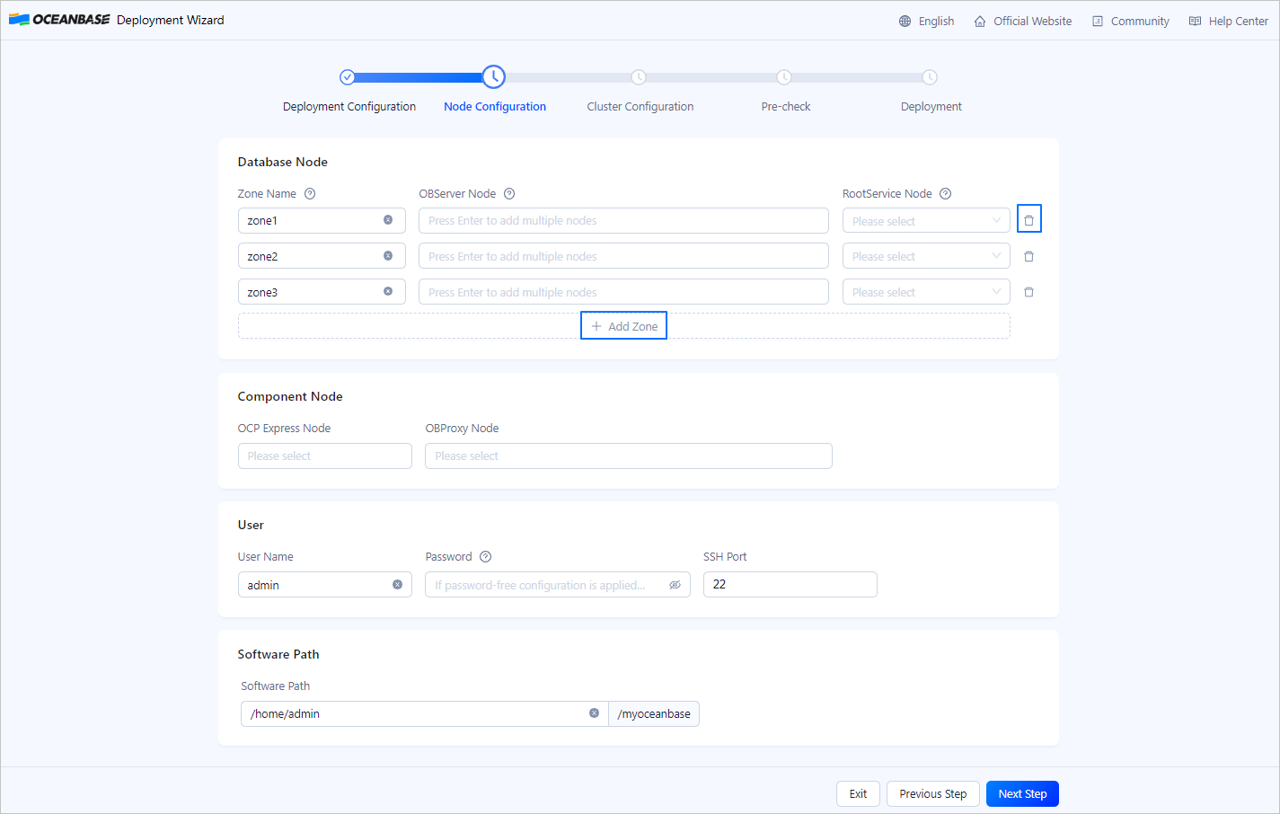The height and width of the screenshot is (814, 1280).
Task: Click the completed Deployment Configuration step icon
Action: [x=348, y=77]
